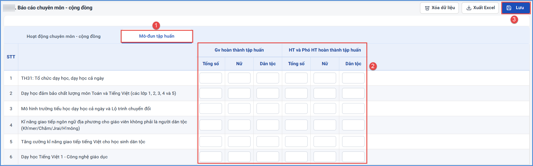
Task: Click the Xuất Excel button label
Action: tap(484, 8)
